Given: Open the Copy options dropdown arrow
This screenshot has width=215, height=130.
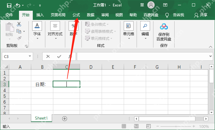Looking at the screenshot, I should pyautogui.click(x=24, y=32).
